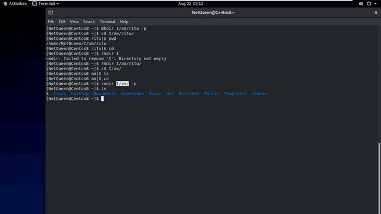Click the Desktop directory name
This screenshot has height=214, width=381.
[80, 94]
